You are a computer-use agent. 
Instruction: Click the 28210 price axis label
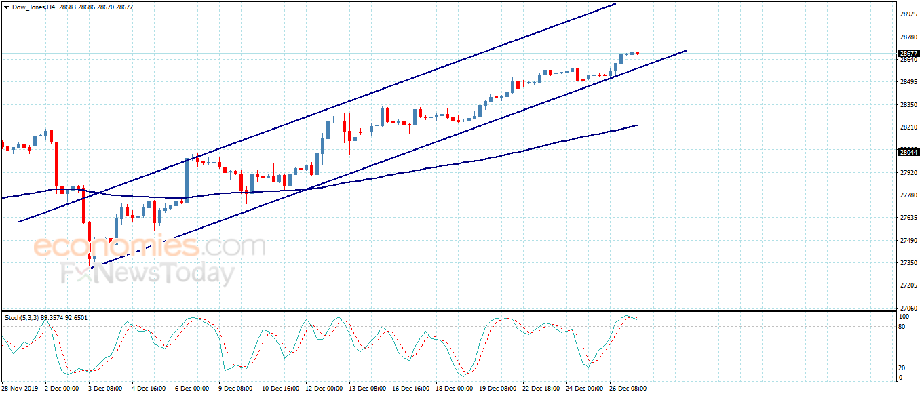pos(908,127)
